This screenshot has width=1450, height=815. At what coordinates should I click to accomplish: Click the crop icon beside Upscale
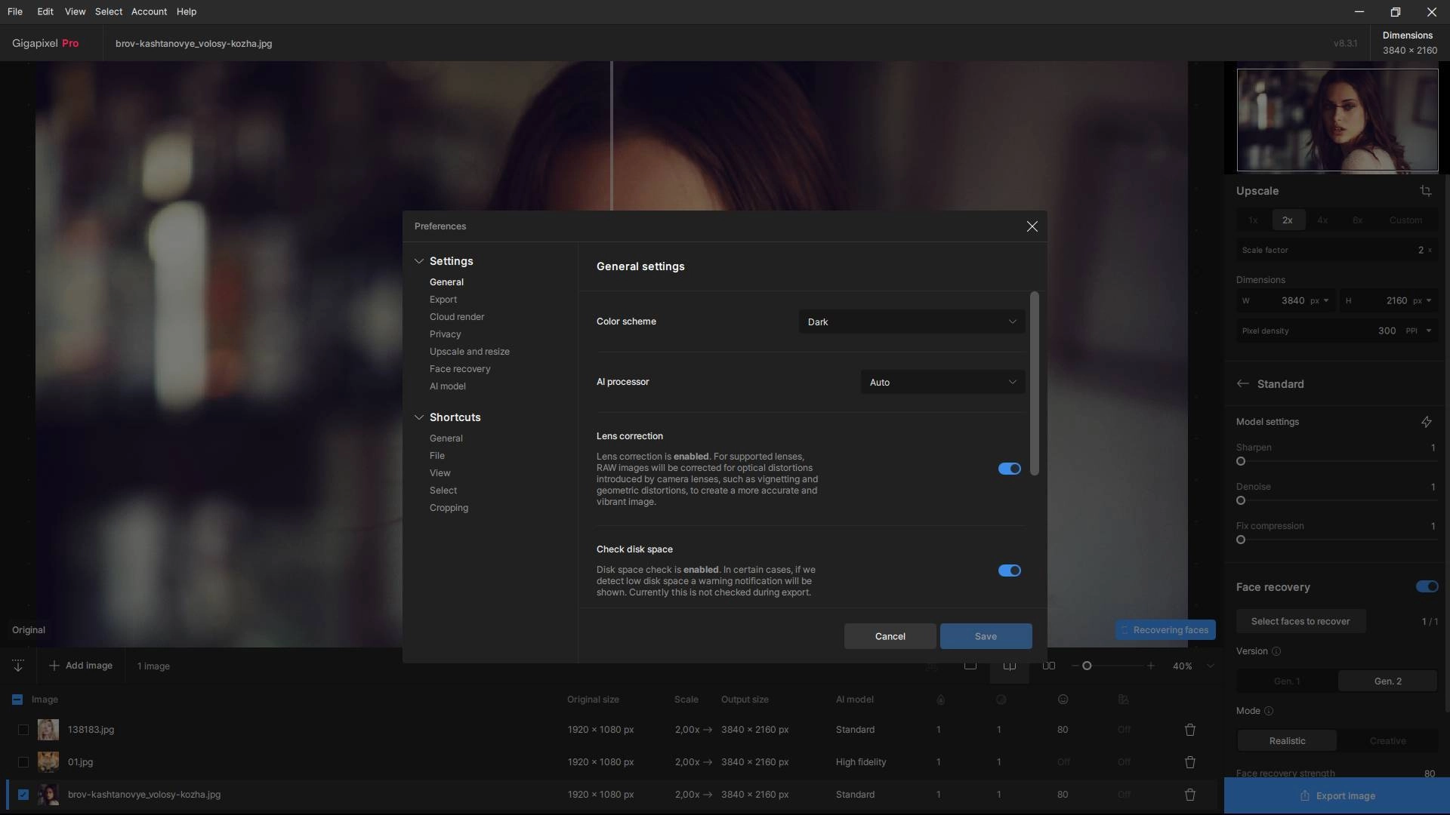(1425, 191)
